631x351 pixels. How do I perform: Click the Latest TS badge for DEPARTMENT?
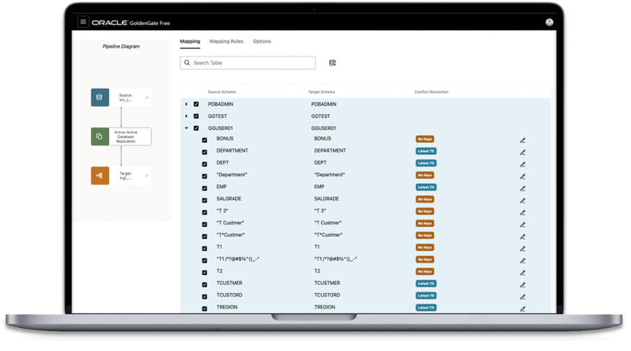point(426,151)
